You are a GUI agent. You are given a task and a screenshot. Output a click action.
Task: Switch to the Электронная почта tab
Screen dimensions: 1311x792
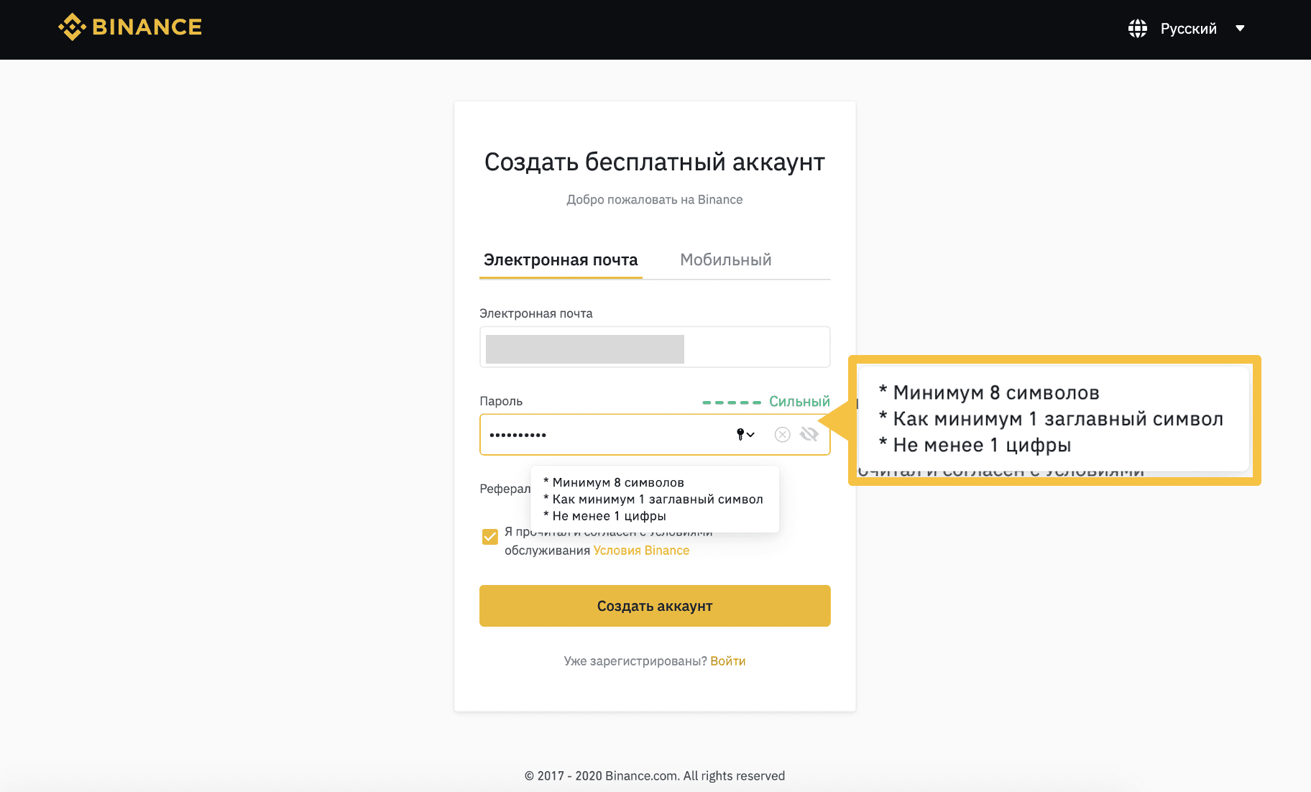click(x=561, y=259)
